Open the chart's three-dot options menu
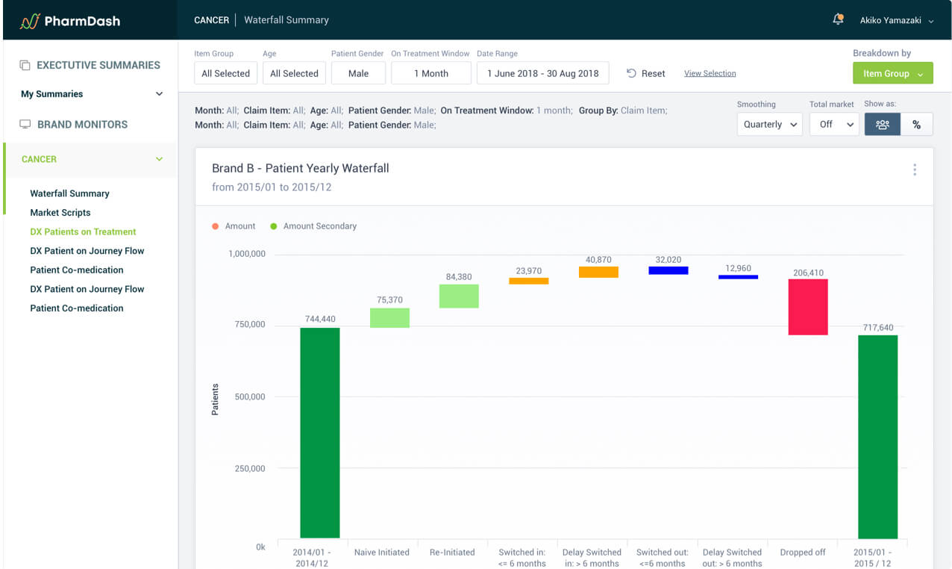The width and height of the screenshot is (952, 569). [x=915, y=170]
